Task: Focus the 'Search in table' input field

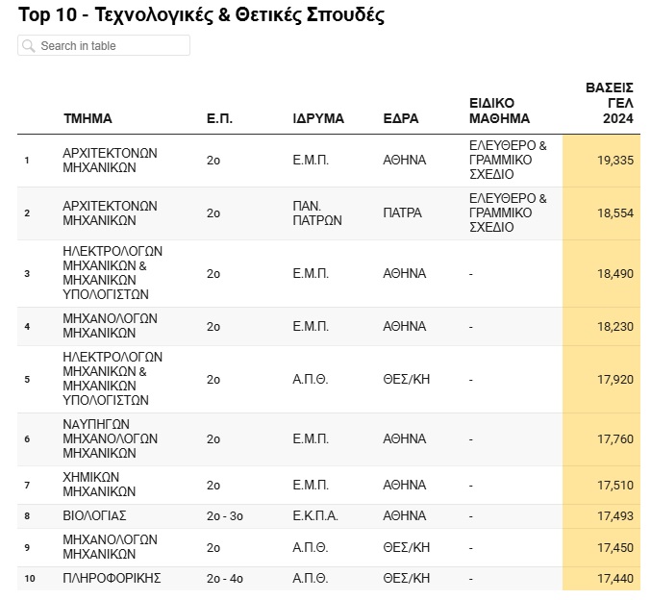Action: pyautogui.click(x=111, y=46)
